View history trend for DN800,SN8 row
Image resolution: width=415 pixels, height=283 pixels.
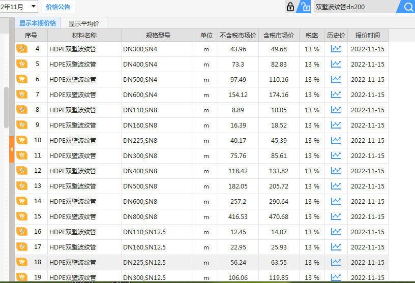336,216
